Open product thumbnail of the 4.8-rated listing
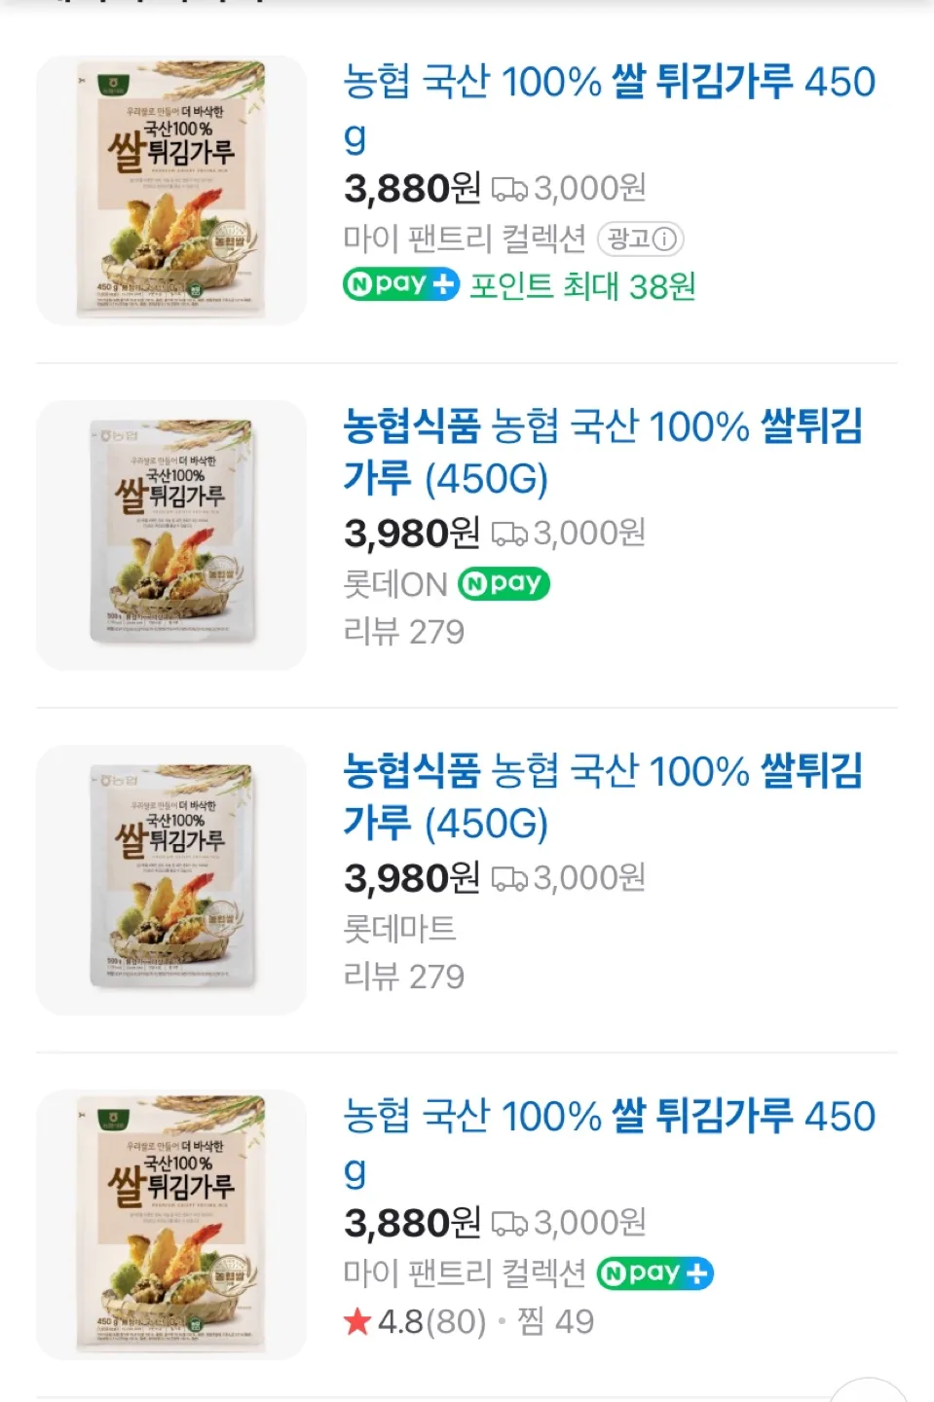The image size is (934, 1402). (171, 1224)
